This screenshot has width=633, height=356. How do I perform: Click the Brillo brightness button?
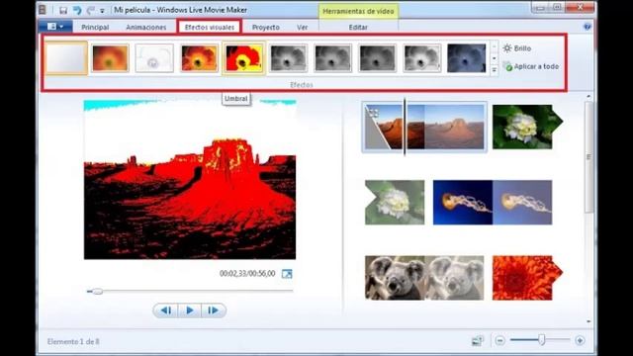(517, 48)
